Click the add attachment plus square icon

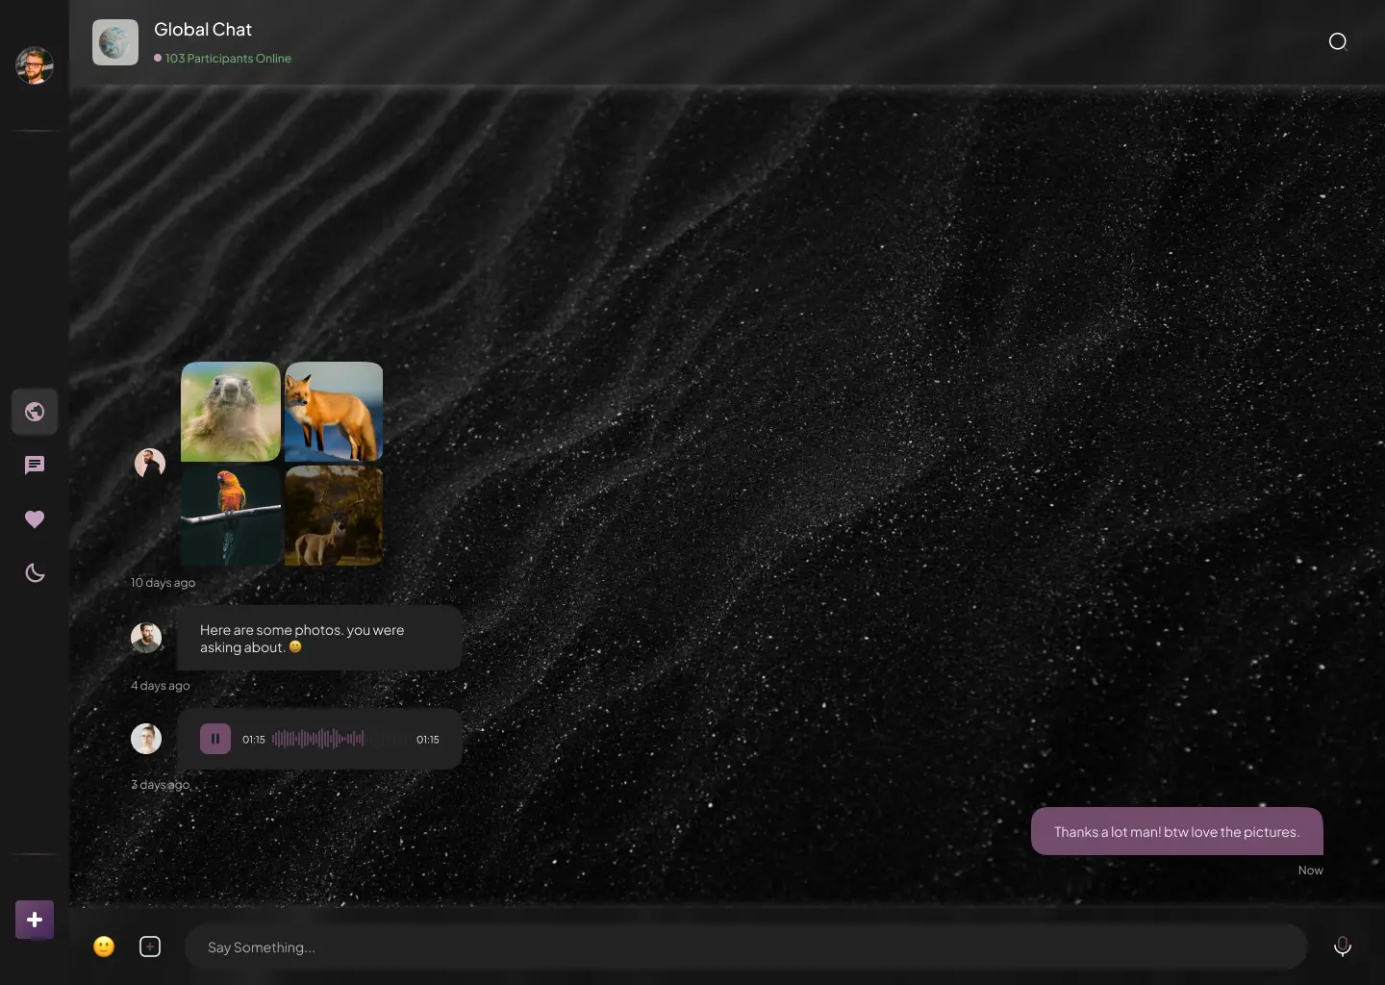[150, 947]
